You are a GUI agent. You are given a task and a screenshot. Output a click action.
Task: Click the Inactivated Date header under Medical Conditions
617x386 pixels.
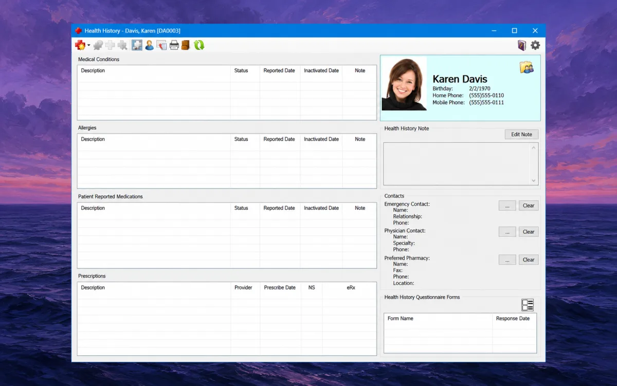click(x=321, y=71)
